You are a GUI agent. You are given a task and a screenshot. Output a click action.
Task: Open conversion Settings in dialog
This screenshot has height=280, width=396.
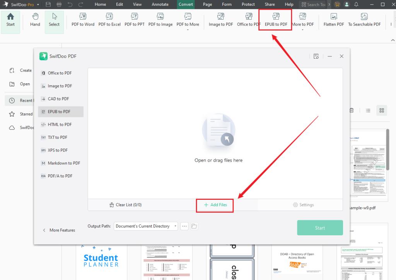(303, 205)
